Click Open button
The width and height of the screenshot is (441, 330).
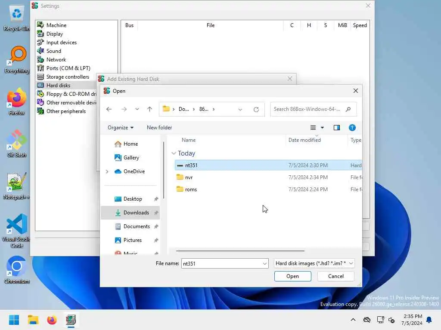[x=292, y=276]
